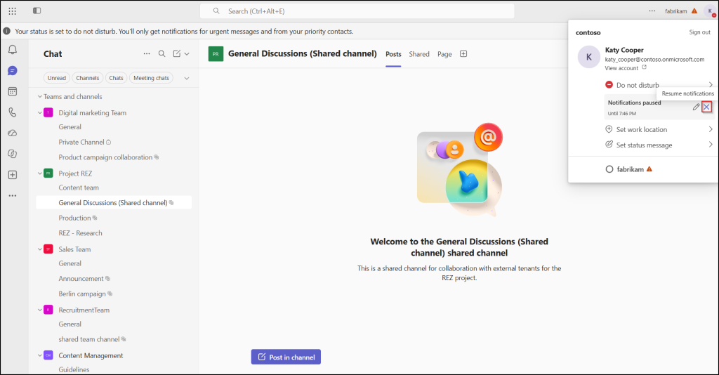Click the PR channel avatar in header

point(216,53)
